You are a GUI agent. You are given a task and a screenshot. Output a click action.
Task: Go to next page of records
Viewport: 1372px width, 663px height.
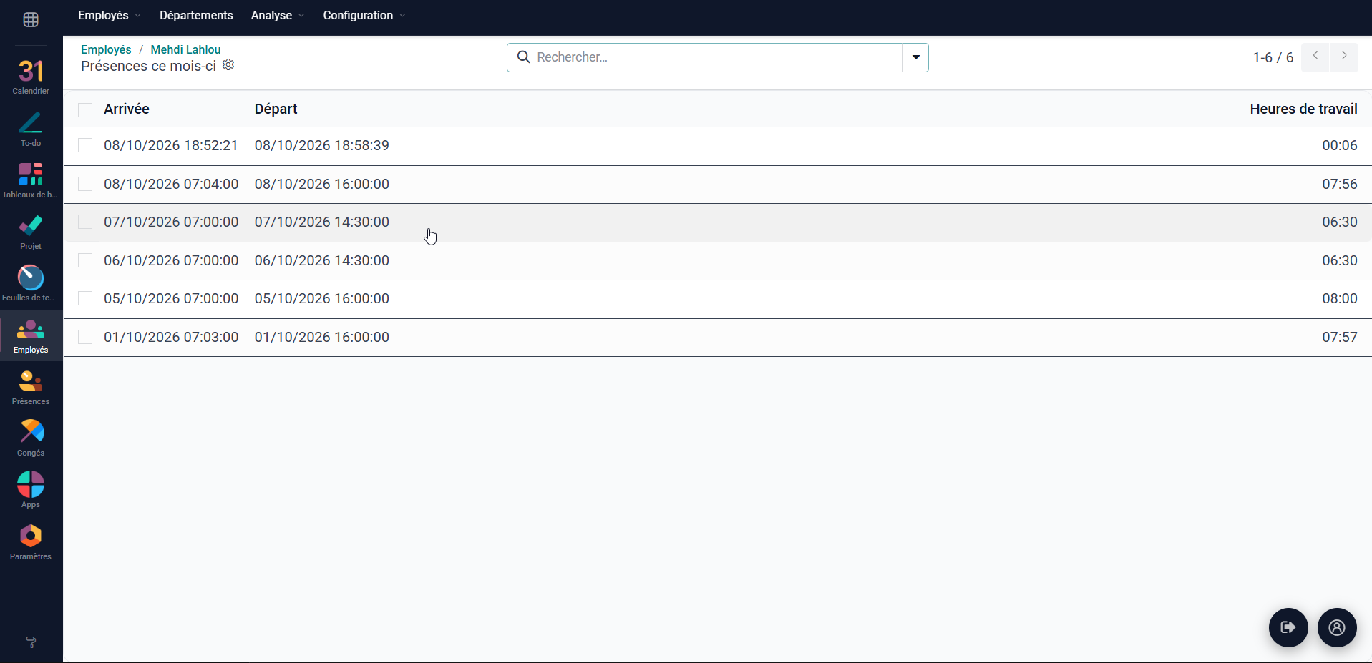[x=1344, y=57]
